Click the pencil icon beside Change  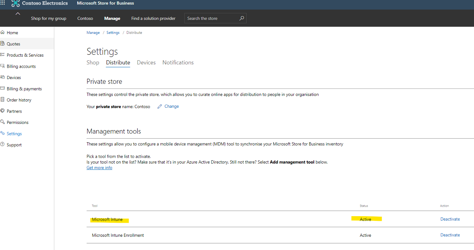click(159, 107)
